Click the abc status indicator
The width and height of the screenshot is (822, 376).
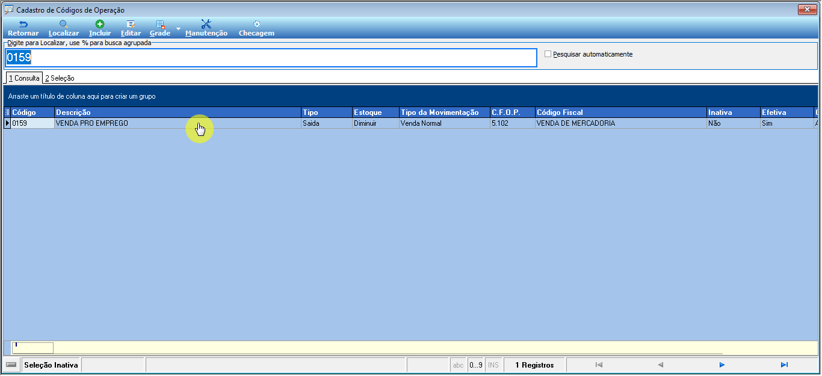click(x=458, y=365)
